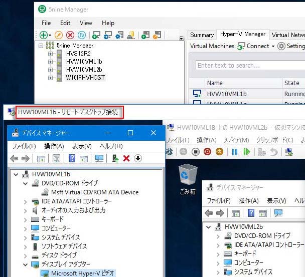Switch to the Hyper-V Manager tab

(x=243, y=34)
